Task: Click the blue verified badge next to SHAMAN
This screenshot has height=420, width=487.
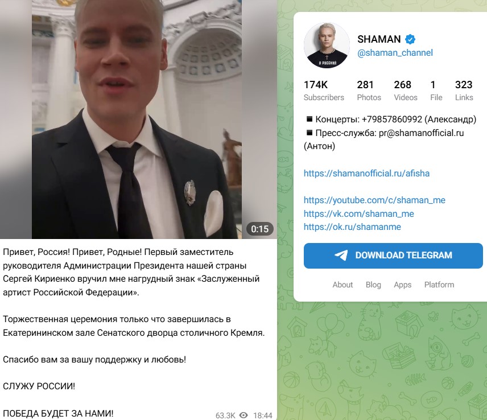Action: (410, 39)
